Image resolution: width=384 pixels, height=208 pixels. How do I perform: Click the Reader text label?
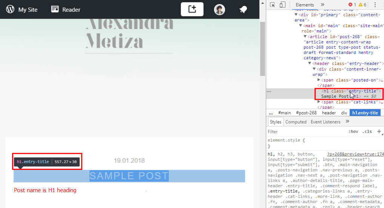71,9
